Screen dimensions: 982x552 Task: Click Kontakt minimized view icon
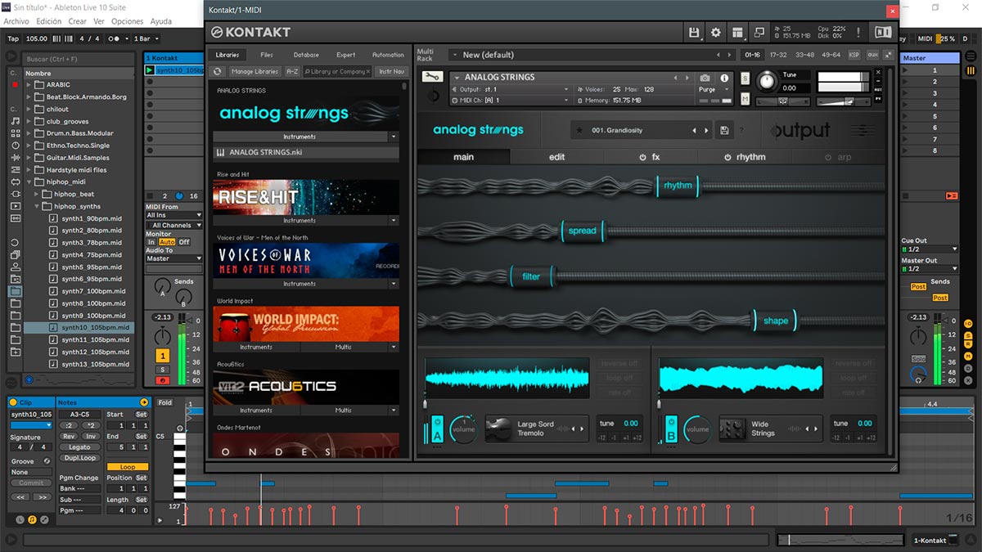click(759, 33)
